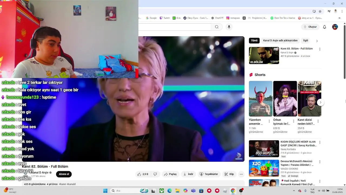The width and height of the screenshot is (346, 195).
Task: Open the Chrome profile avatar
Action: pos(335,11)
